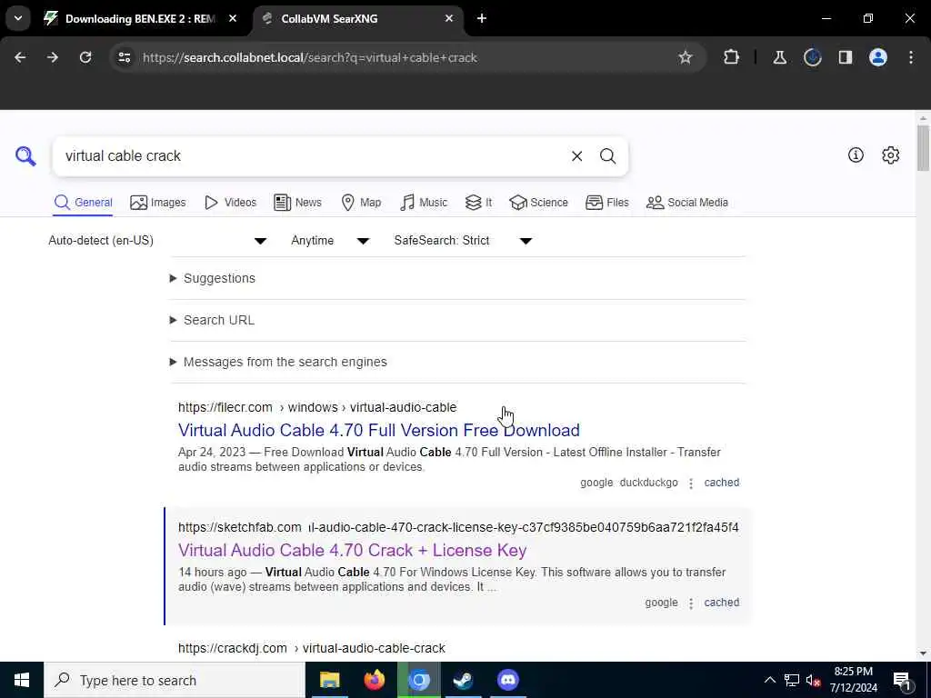Image resolution: width=931 pixels, height=698 pixels.
Task: Click the taskbar 'Type here to search' box
Action: pyautogui.click(x=175, y=680)
